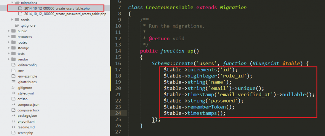Viewport: 325px width, 136px height.
Task: Click the file icon beside .env.example
Action: click(x=13, y=76)
